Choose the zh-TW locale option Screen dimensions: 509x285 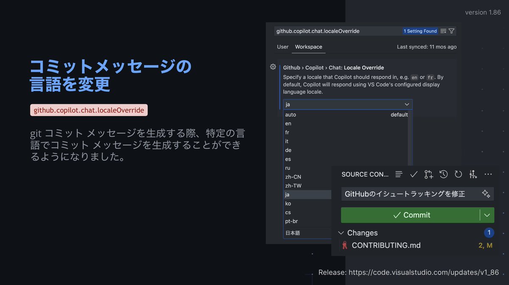(x=308, y=186)
